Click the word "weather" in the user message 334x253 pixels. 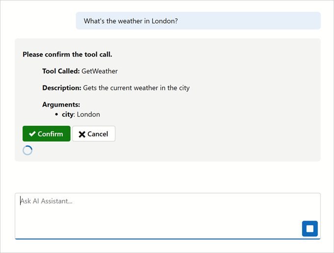tap(129, 21)
